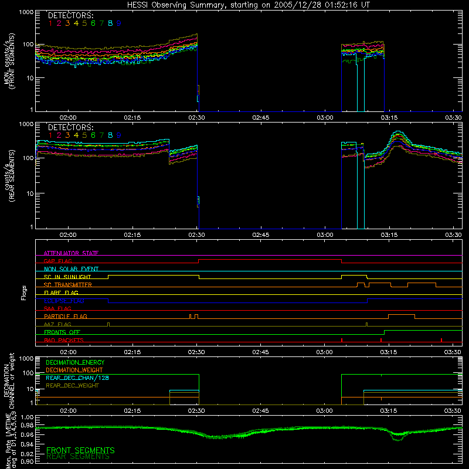This screenshot has height=469, width=469.
Task: Click the REAR_DEC_CHAN/128 legend entry
Action: click(77, 378)
